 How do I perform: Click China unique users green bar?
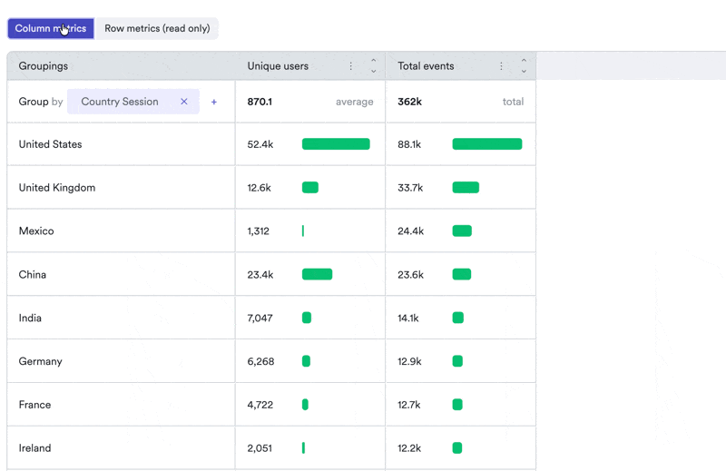317,274
